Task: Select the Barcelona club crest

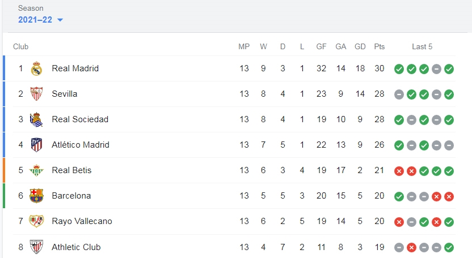Action: coord(36,196)
